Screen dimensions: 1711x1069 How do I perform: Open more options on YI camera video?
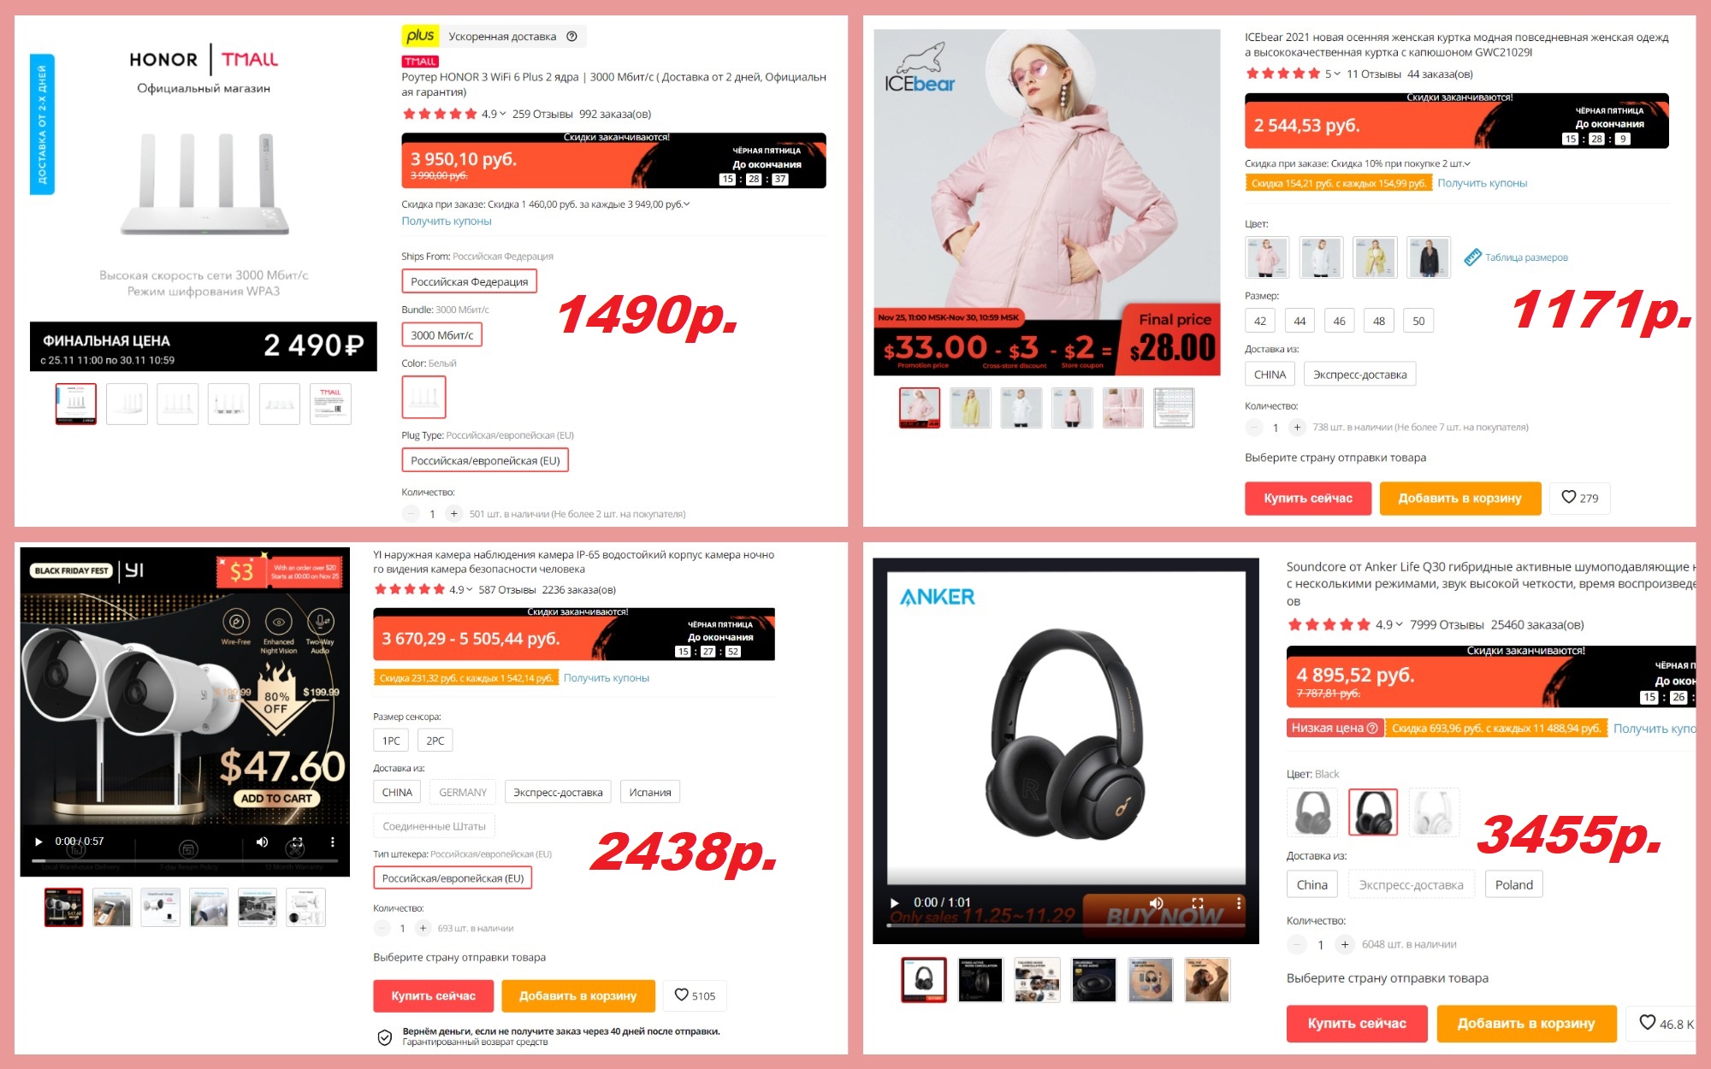pyautogui.click(x=333, y=842)
